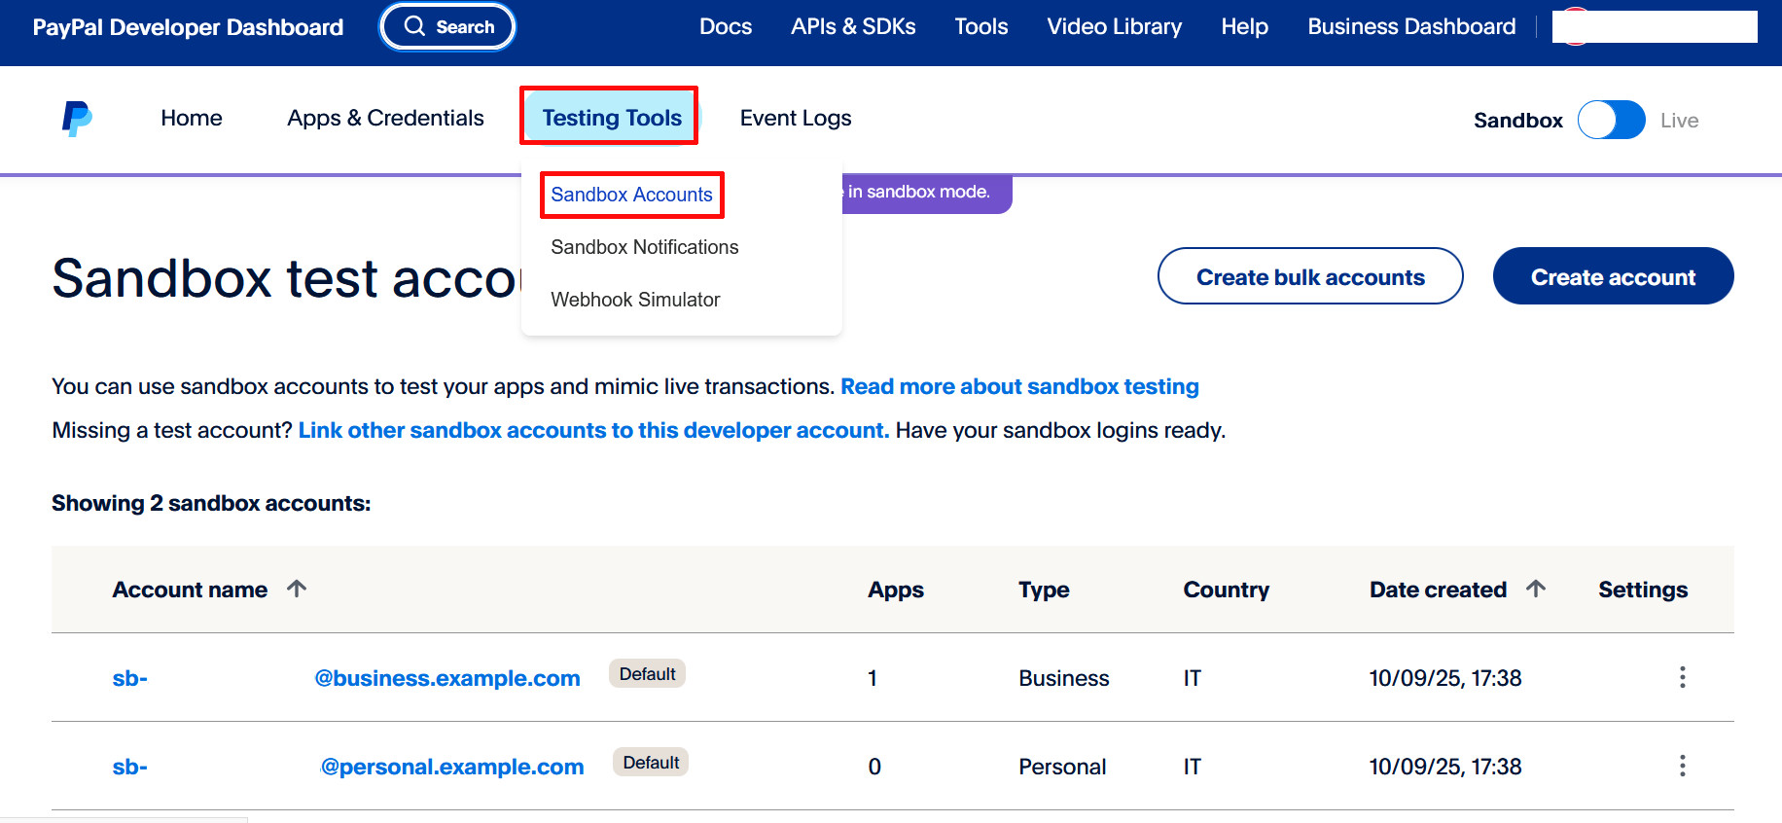Click the user profile area in header
Viewport: 1782px width, 823px height.
click(x=1655, y=26)
